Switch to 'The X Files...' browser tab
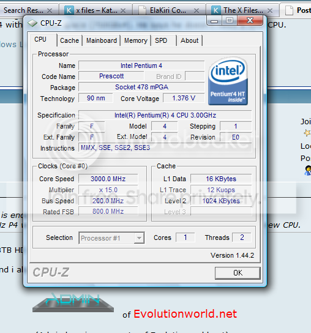This screenshot has height=333, width=311. pyautogui.click(x=243, y=10)
